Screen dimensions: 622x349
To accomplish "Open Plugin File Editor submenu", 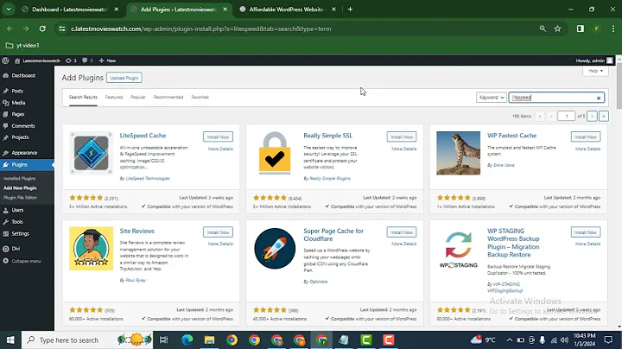I will pos(20,198).
